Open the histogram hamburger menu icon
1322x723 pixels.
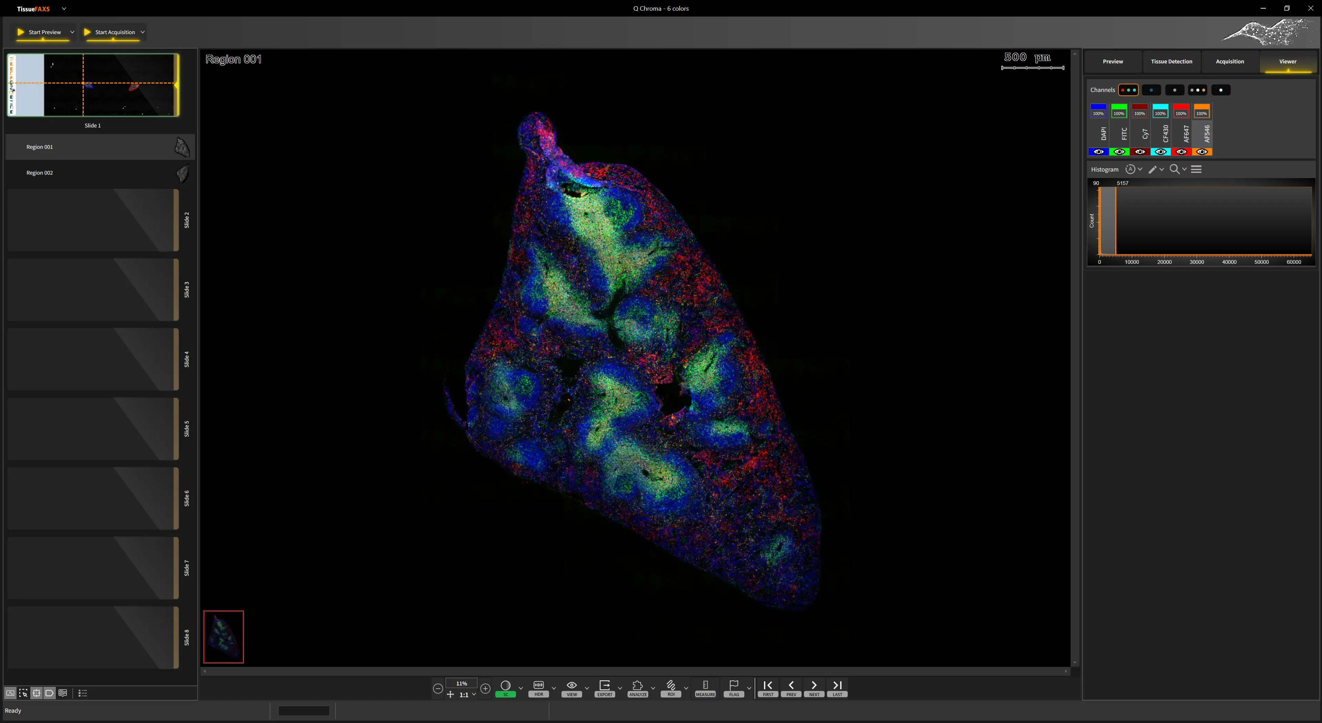click(x=1196, y=169)
